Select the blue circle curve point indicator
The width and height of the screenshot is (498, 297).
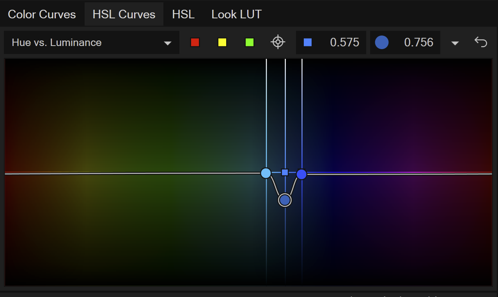point(382,42)
